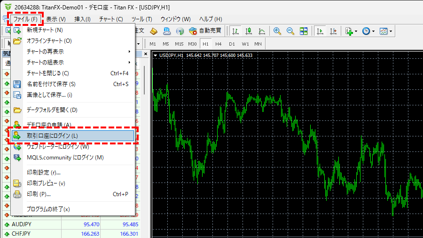Select M5 timeframe

(x=165, y=44)
